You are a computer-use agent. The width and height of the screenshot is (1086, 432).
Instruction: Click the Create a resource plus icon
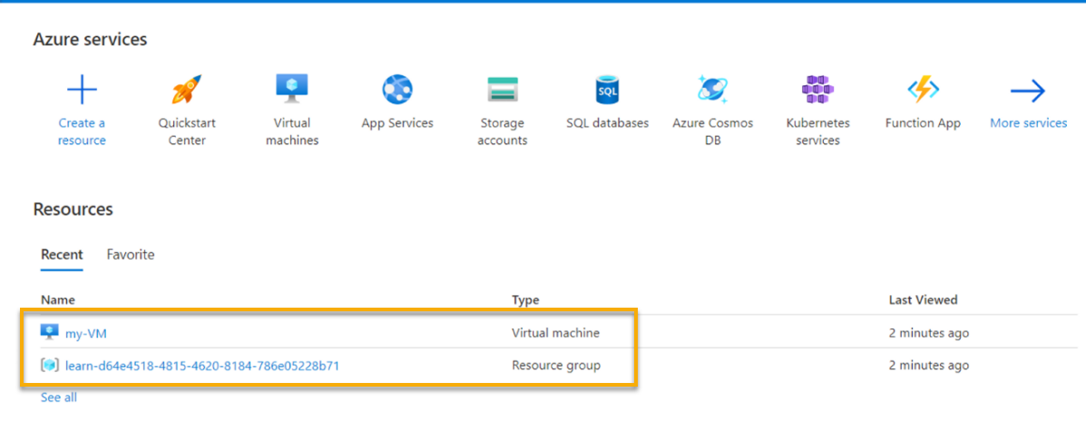[x=82, y=90]
